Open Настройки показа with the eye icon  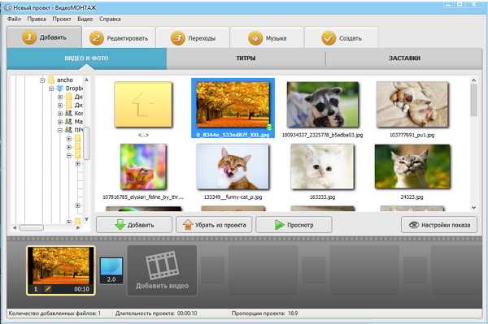pyautogui.click(x=439, y=225)
